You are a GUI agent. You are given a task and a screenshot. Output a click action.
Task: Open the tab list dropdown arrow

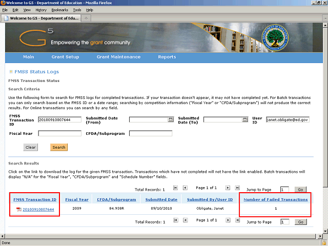coord(325,18)
